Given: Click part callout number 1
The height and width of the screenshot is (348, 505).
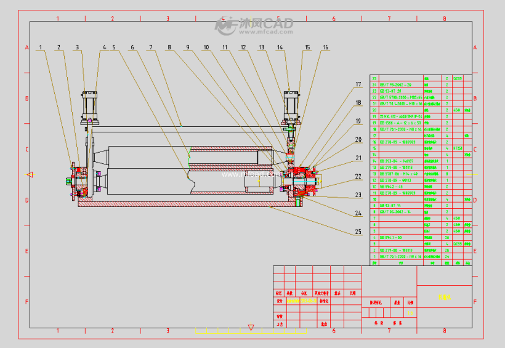Looking at the screenshot, I should click(41, 47).
